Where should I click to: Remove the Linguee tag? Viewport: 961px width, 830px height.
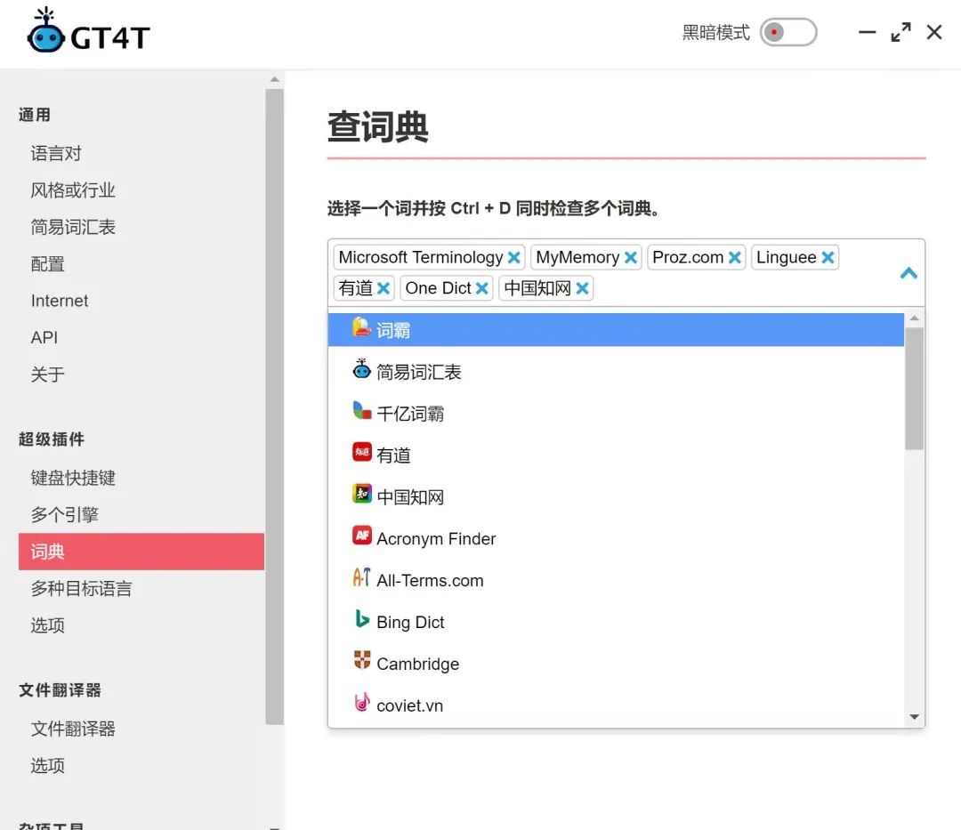point(828,258)
